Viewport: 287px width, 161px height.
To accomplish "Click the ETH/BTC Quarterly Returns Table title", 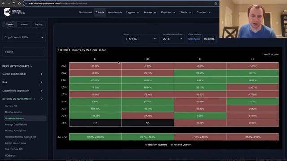I will click(x=82, y=50).
